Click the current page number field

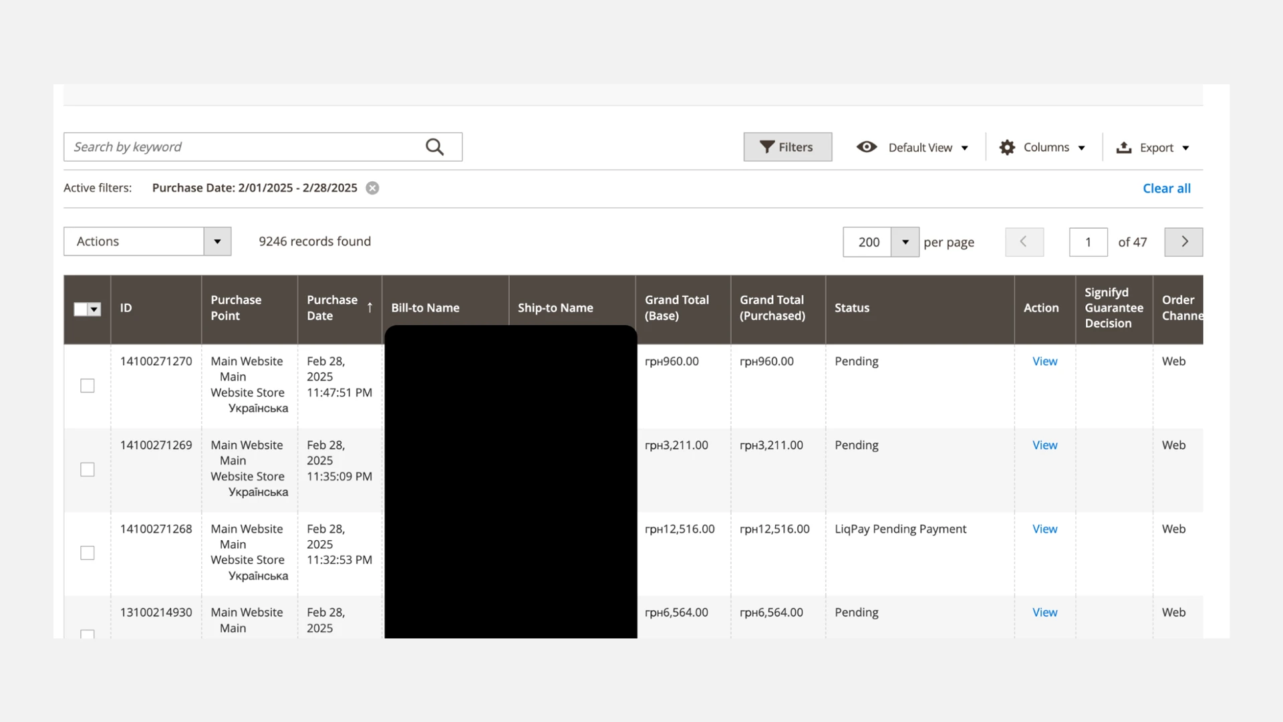click(1088, 242)
